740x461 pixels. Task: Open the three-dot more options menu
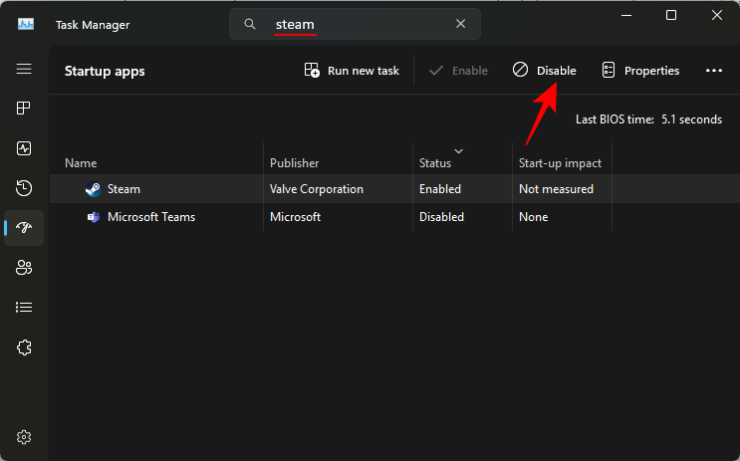(x=713, y=71)
